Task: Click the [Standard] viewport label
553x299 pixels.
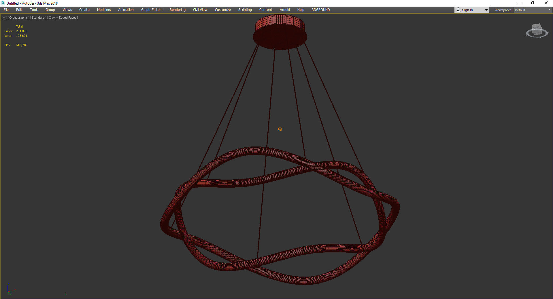Action: coord(38,18)
